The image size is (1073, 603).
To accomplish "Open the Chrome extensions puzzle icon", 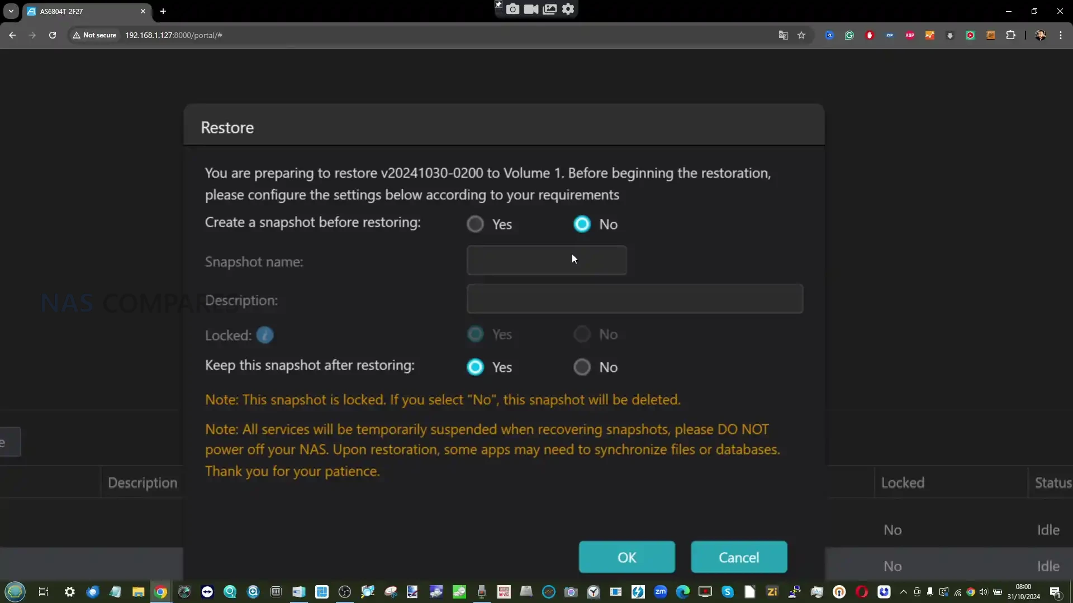I will tap(1010, 35).
